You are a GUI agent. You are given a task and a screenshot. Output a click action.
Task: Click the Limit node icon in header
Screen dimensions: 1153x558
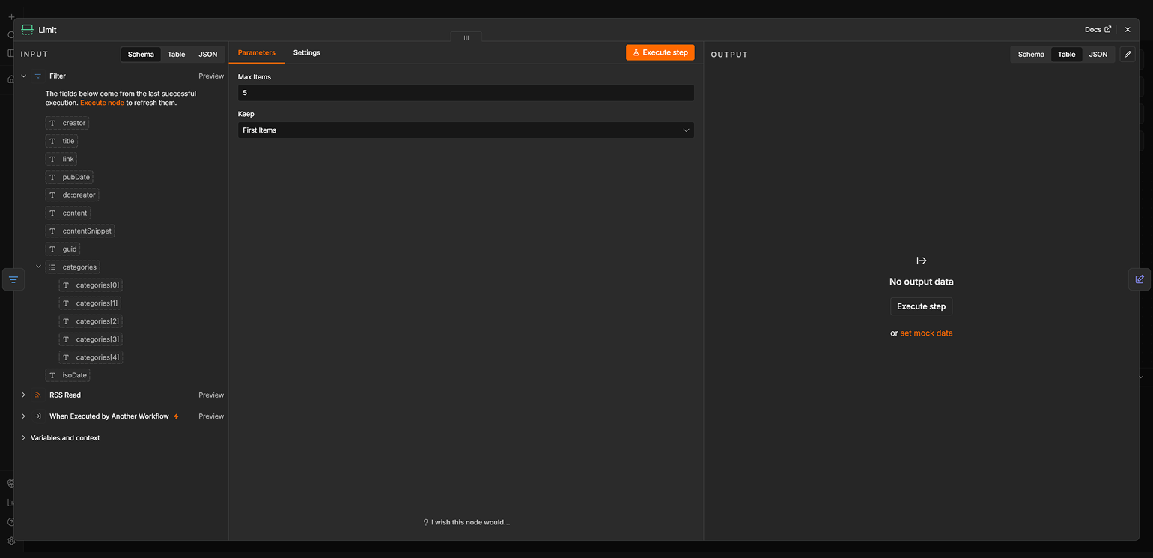click(28, 30)
